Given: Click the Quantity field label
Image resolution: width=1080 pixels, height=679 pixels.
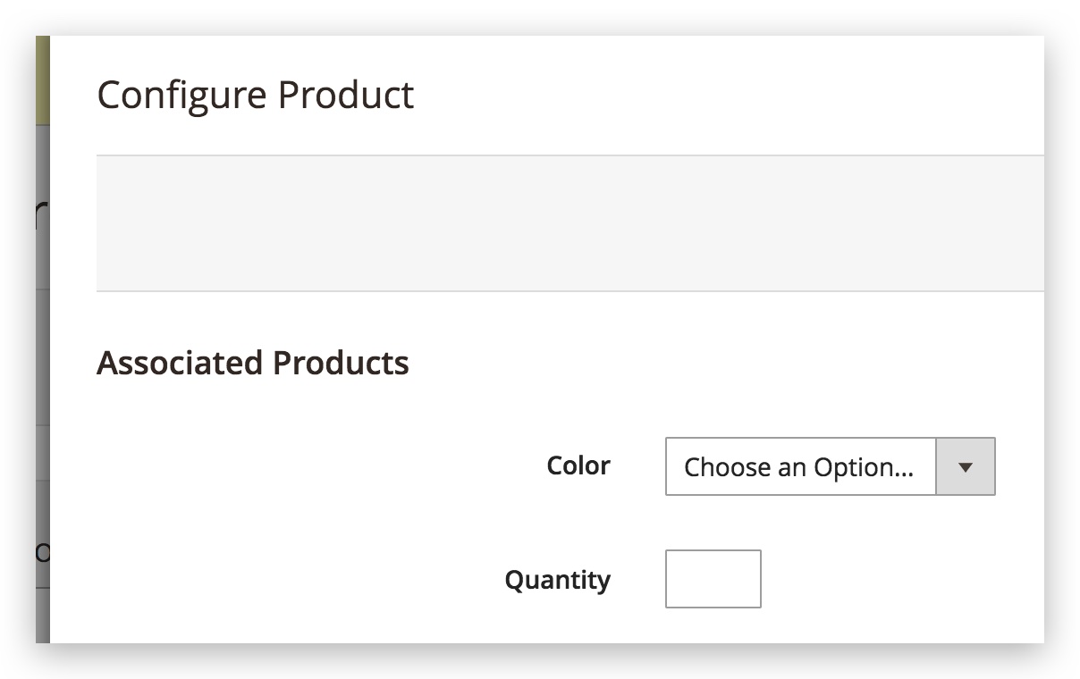Looking at the screenshot, I should pos(557,580).
